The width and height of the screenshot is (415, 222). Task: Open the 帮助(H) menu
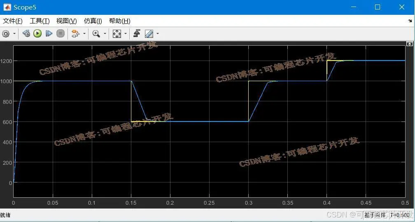click(x=120, y=21)
